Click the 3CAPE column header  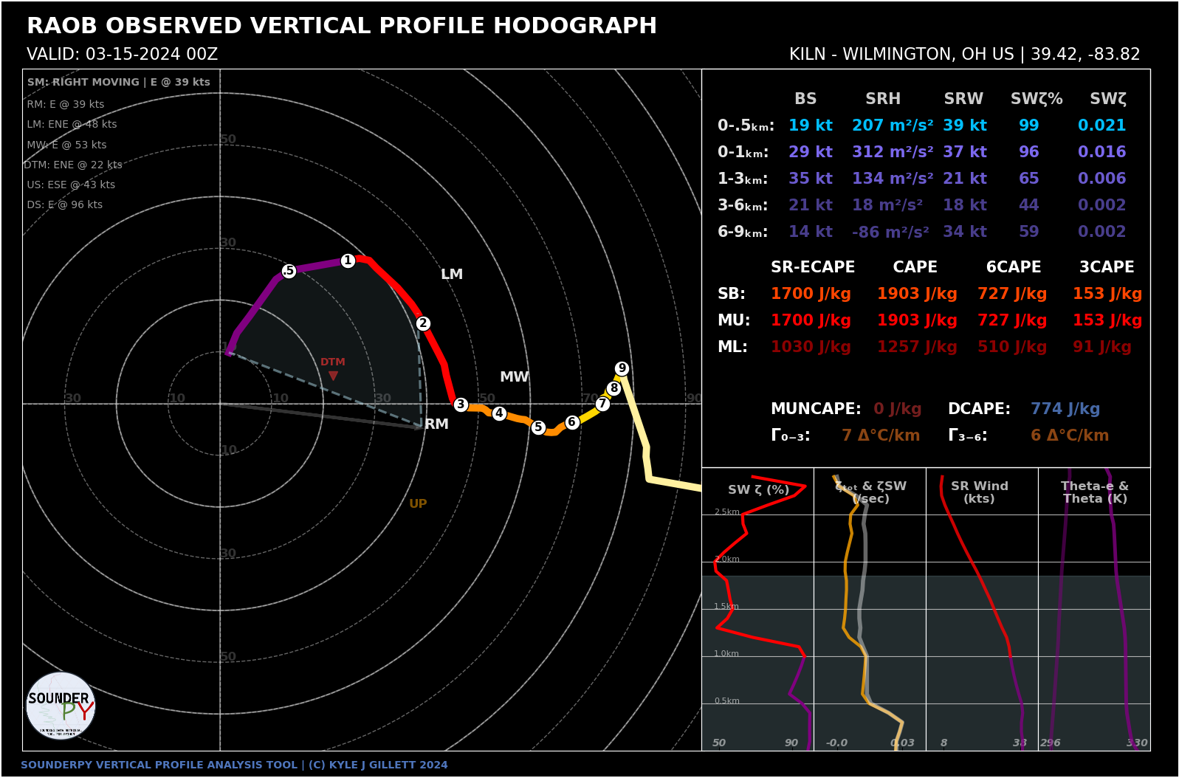coord(1107,267)
